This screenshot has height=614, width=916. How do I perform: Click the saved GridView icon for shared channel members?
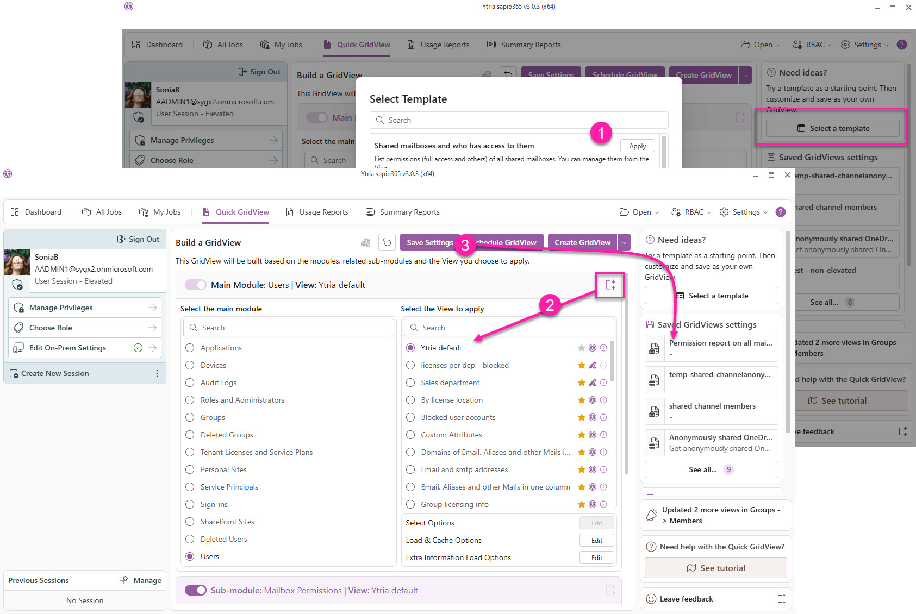click(x=655, y=412)
